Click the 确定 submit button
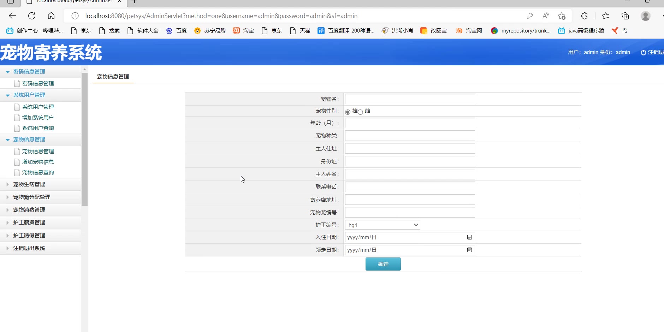The height and width of the screenshot is (332, 664). click(383, 264)
